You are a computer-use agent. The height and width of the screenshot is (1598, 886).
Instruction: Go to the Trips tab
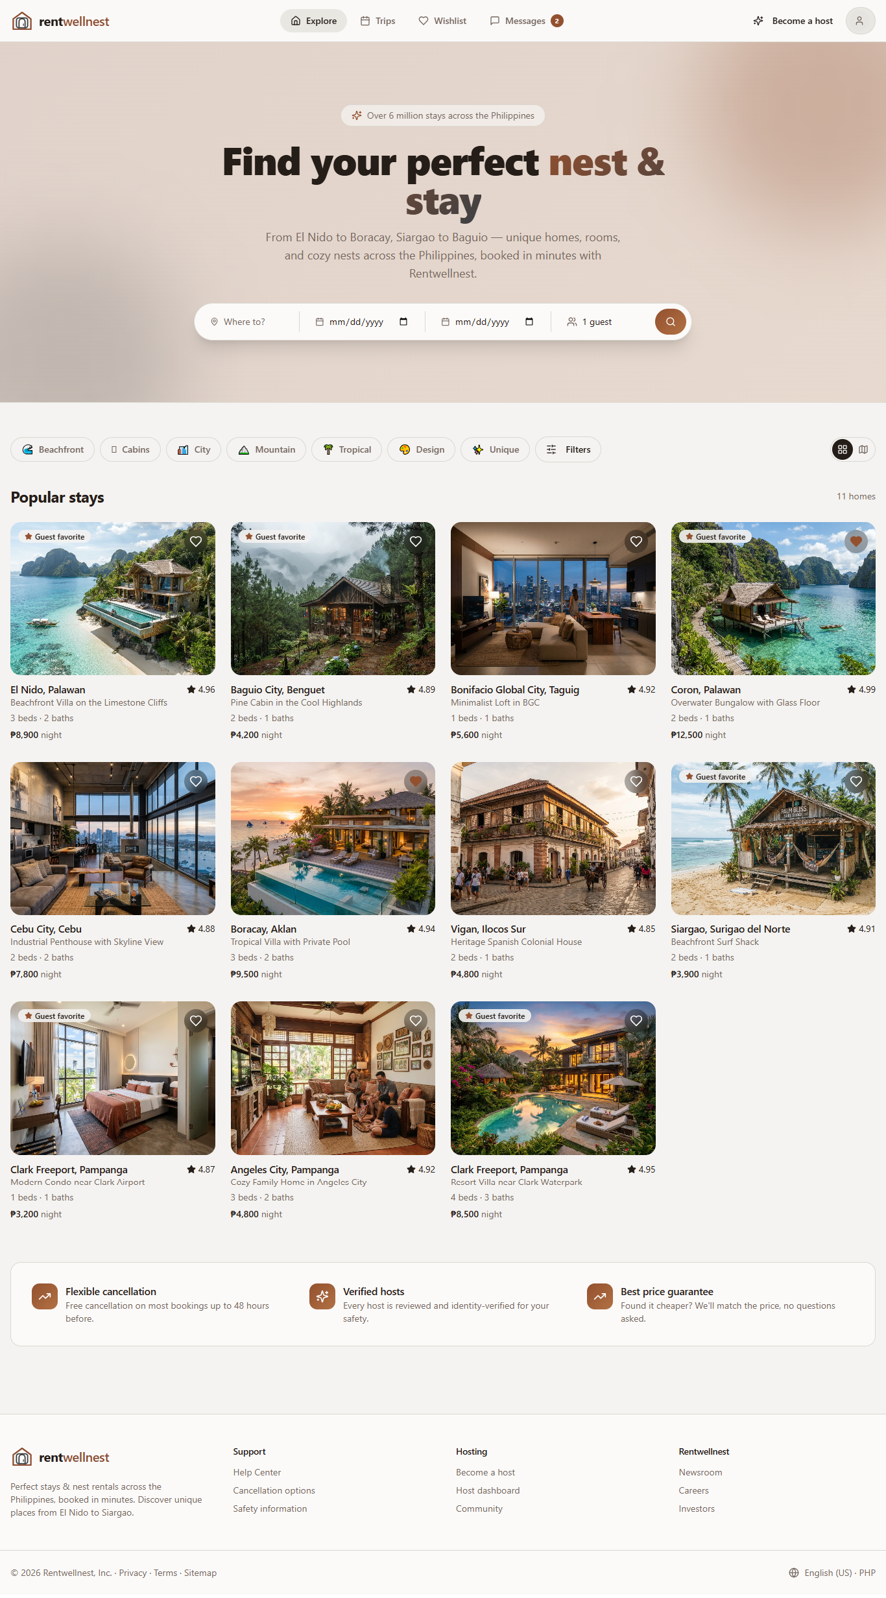(377, 21)
